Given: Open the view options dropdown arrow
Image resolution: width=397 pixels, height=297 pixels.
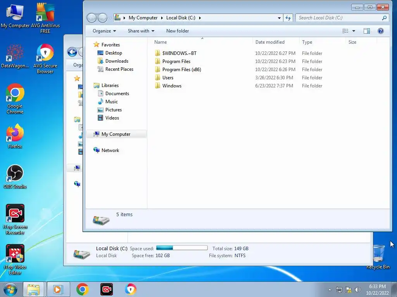Looking at the screenshot, I should [354, 31].
